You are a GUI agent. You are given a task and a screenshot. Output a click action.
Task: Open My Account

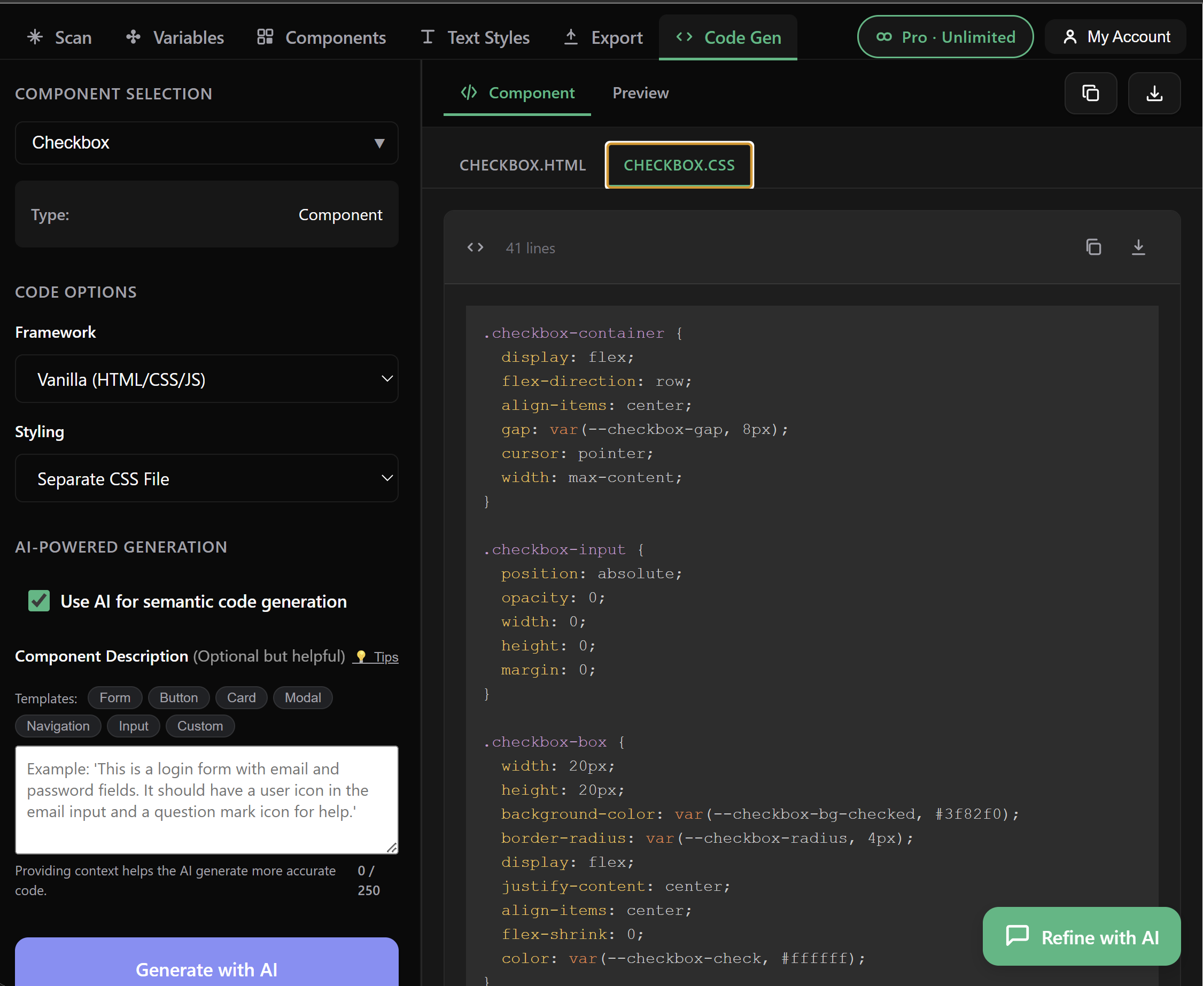pos(1115,37)
